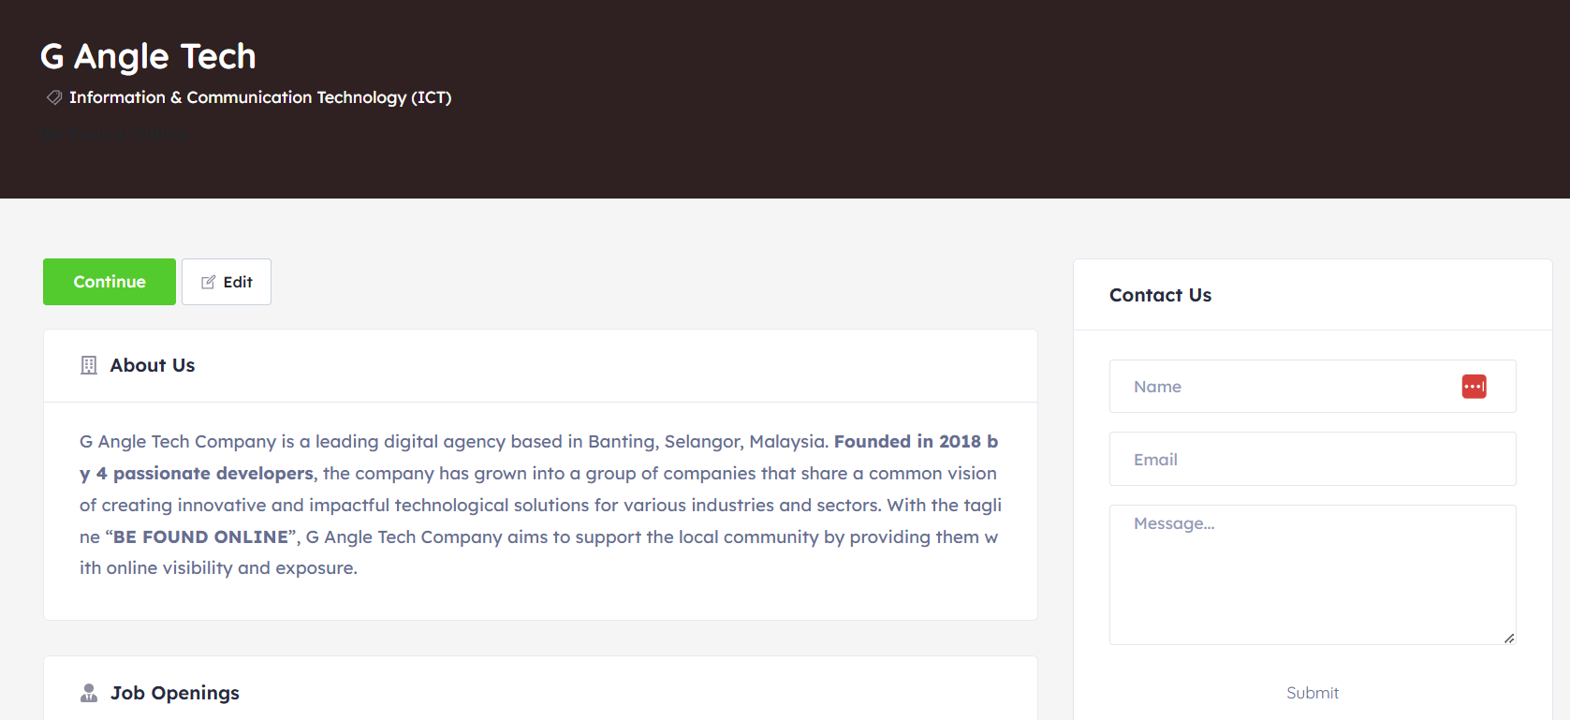The height and width of the screenshot is (720, 1570).
Task: Click the Edit button label
Action: [238, 282]
